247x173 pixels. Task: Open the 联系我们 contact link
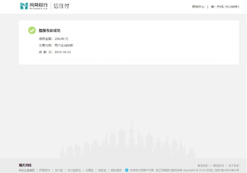pos(203,166)
